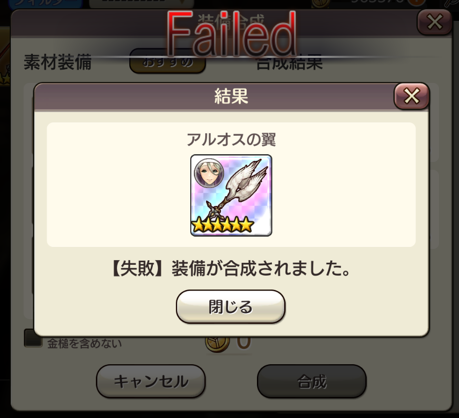Tap the 合成結果 section label

[290, 63]
